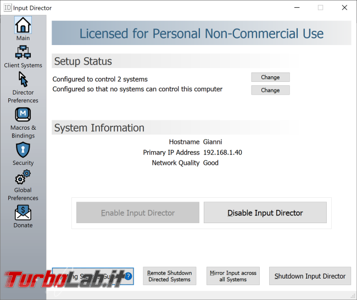Click the Input Director title bar logo

(7, 8)
